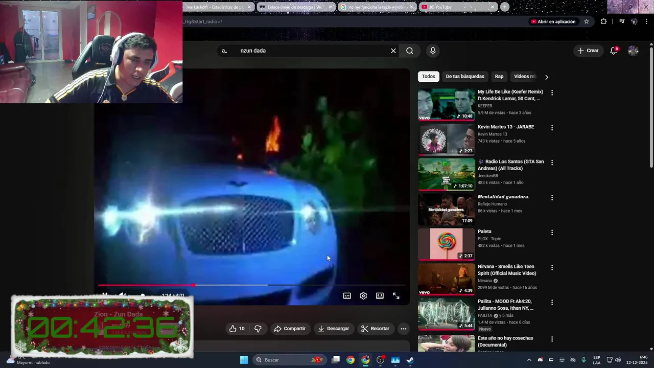Image resolution: width=654 pixels, height=368 pixels.
Task: Open options for My Life Be Like video
Action: point(552,93)
